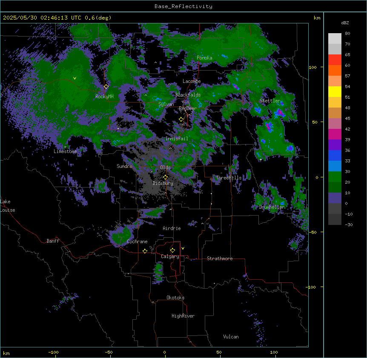Click the Sundre town label
The height and width of the screenshot is (358, 367).
pyautogui.click(x=124, y=166)
